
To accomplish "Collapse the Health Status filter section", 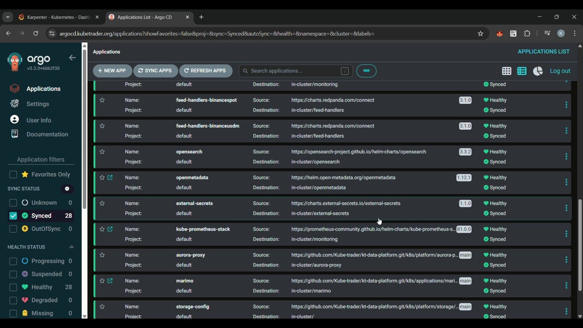I will pyautogui.click(x=72, y=247).
